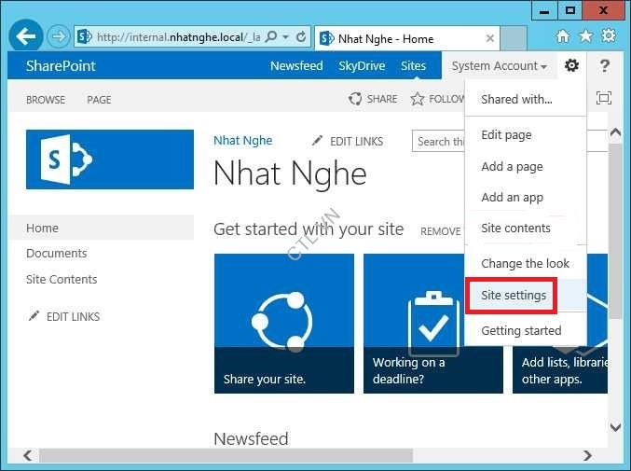This screenshot has width=631, height=471.
Task: Open Documents in the left navigation
Action: point(56,253)
